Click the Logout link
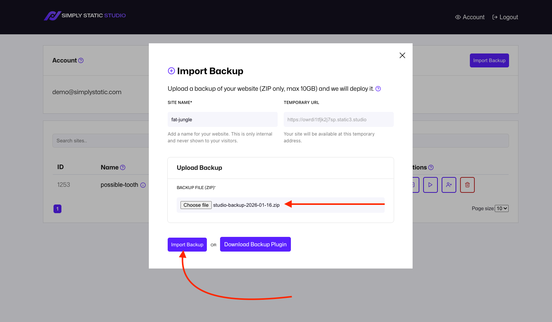552x322 pixels. tap(505, 17)
